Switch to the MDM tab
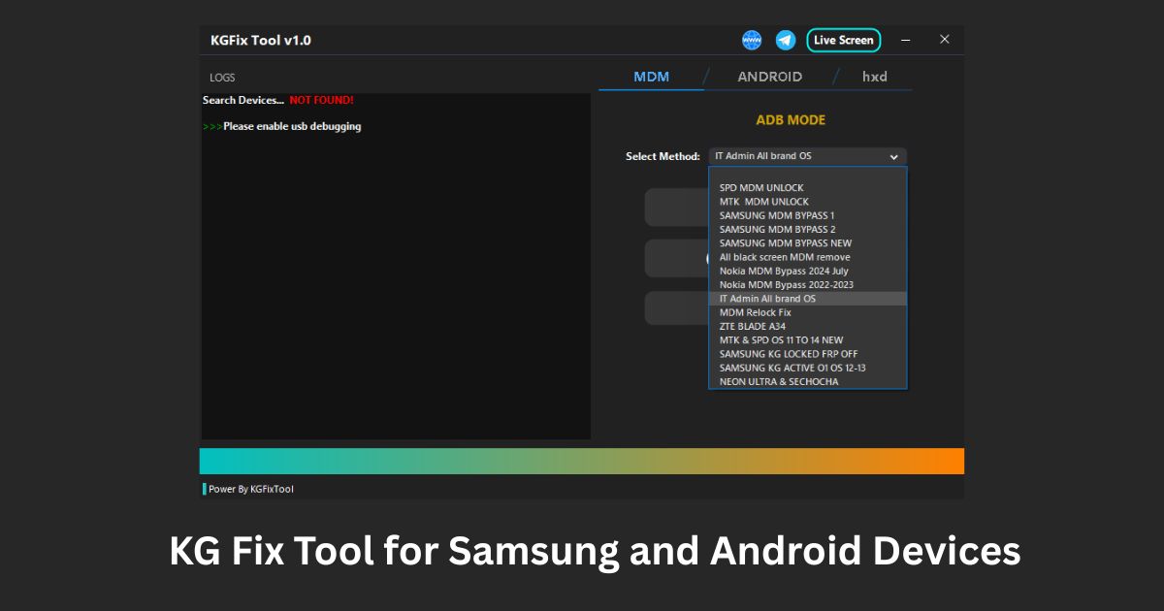Image resolution: width=1164 pixels, height=611 pixels. tap(652, 77)
